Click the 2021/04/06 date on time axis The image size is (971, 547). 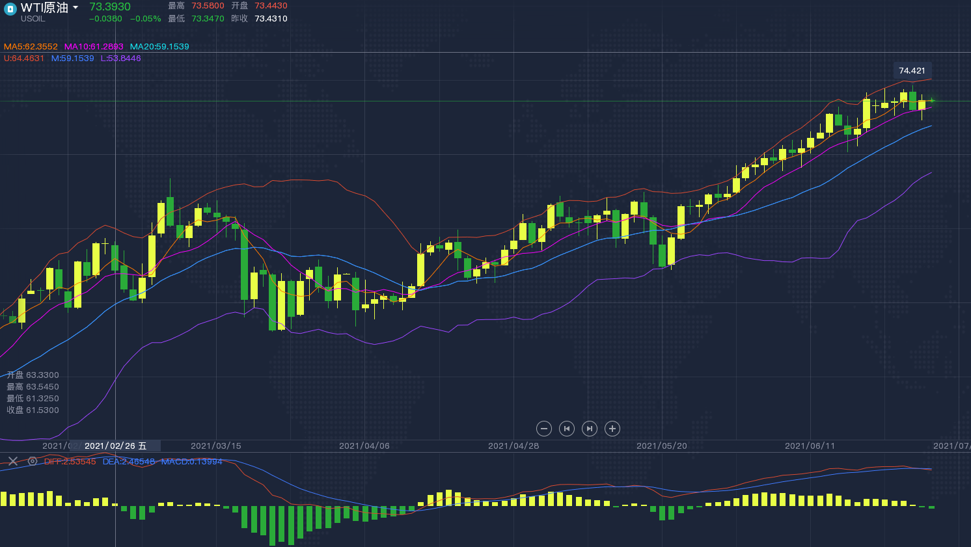pyautogui.click(x=364, y=446)
